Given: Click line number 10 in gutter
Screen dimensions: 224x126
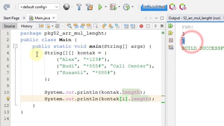Looking at the screenshot, I should point(6,92).
